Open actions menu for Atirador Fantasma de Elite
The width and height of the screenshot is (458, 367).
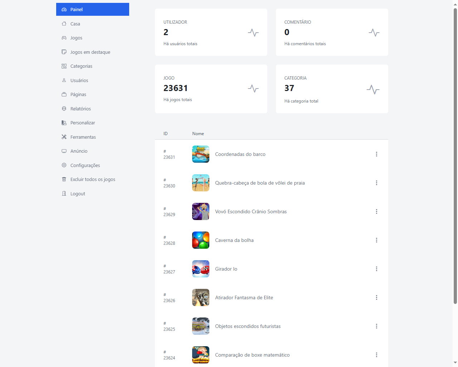pyautogui.click(x=376, y=297)
